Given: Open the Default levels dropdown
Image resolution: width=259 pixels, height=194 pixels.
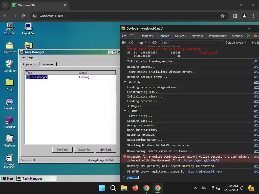Looking at the screenshot, I should pos(235,42).
